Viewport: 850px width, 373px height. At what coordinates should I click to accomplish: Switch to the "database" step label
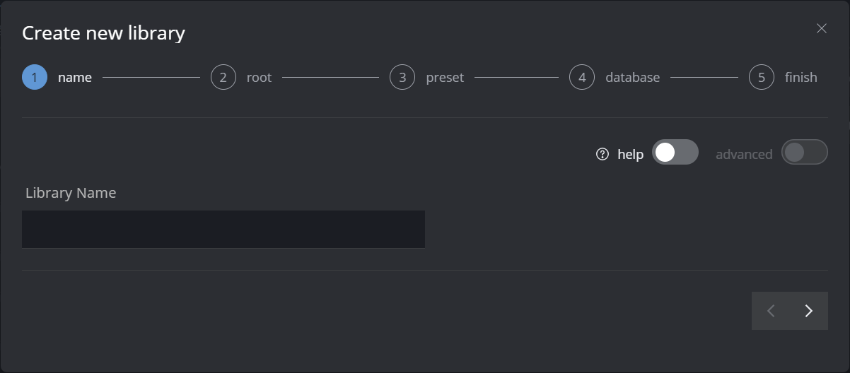pos(632,78)
